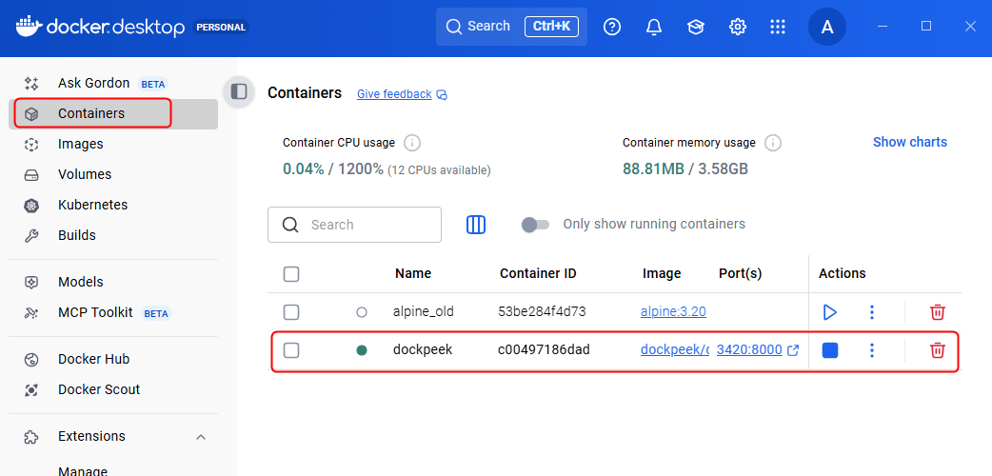Collapse the sidebar panel toggle
992x476 pixels.
coord(239,91)
